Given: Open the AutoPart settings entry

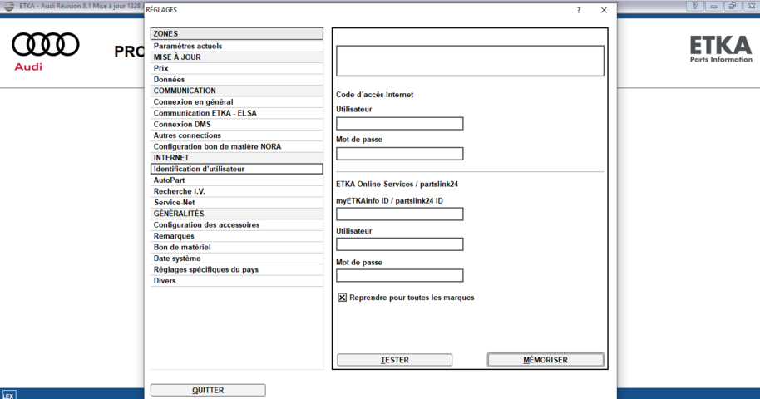Looking at the screenshot, I should (236, 180).
